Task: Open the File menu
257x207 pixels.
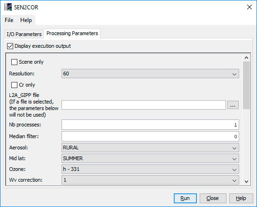Action: pyautogui.click(x=9, y=20)
